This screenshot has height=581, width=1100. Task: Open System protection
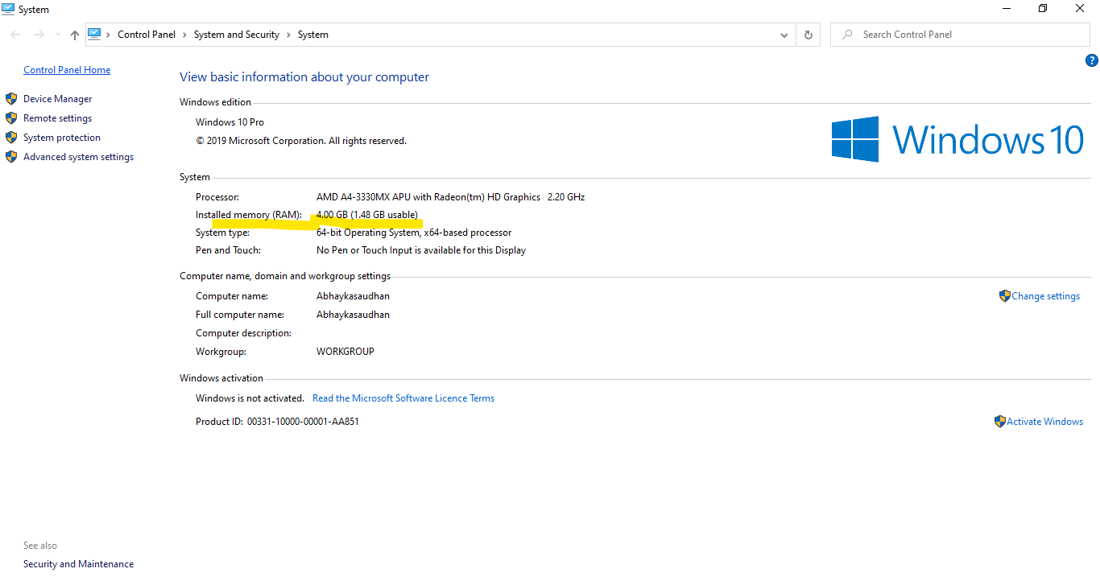tap(62, 138)
